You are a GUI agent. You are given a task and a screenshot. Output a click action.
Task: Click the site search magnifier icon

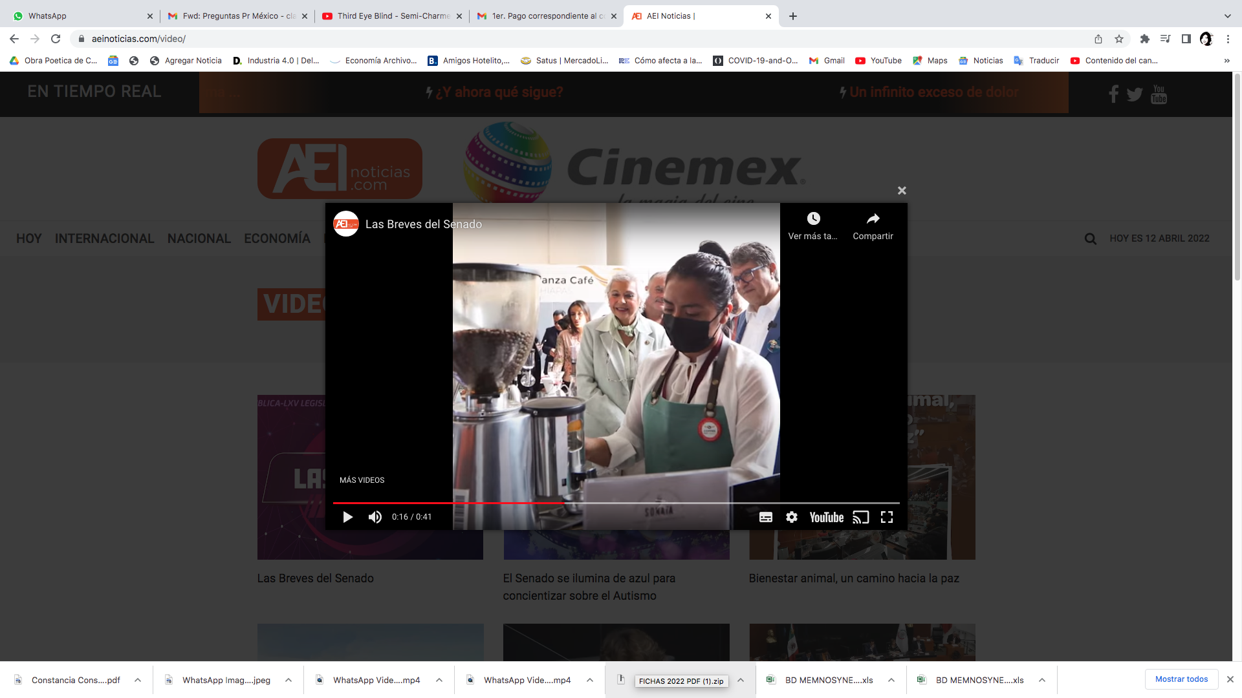click(1091, 238)
